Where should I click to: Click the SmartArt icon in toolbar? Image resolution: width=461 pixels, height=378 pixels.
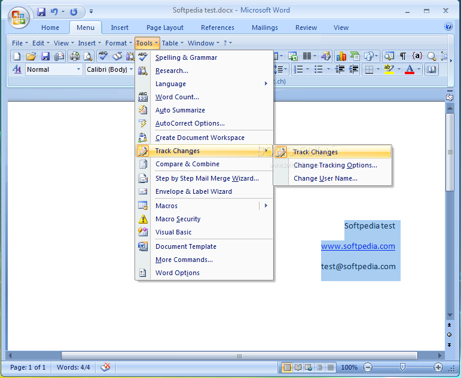pos(355,56)
